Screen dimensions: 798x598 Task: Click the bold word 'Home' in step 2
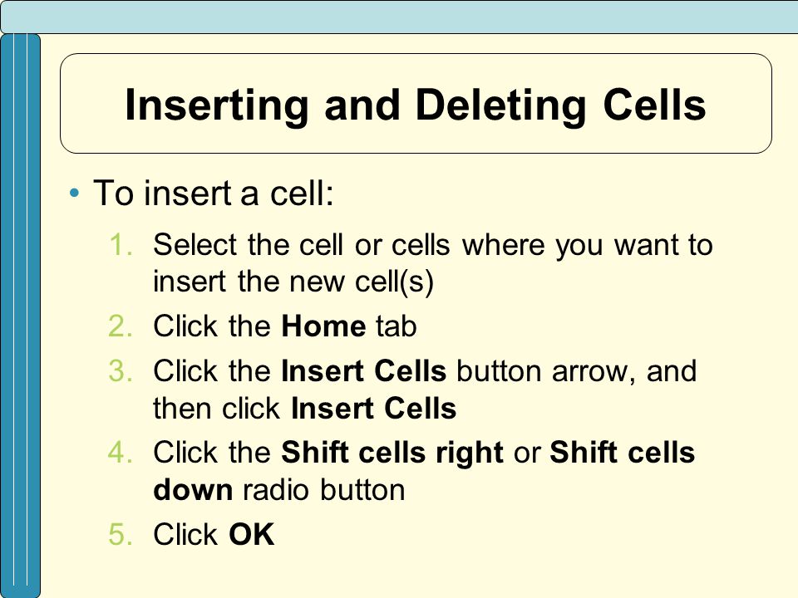(323, 326)
